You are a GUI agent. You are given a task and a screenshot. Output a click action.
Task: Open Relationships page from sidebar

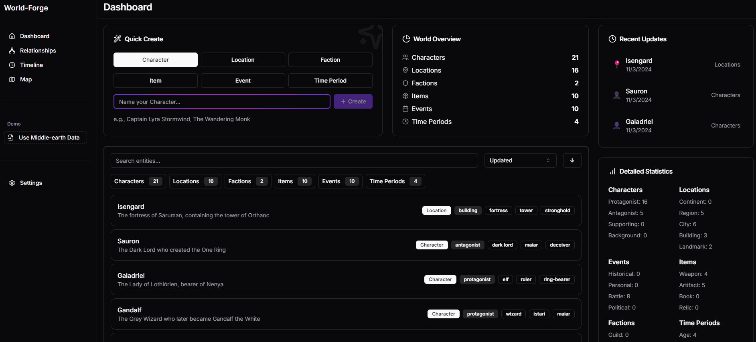click(38, 51)
